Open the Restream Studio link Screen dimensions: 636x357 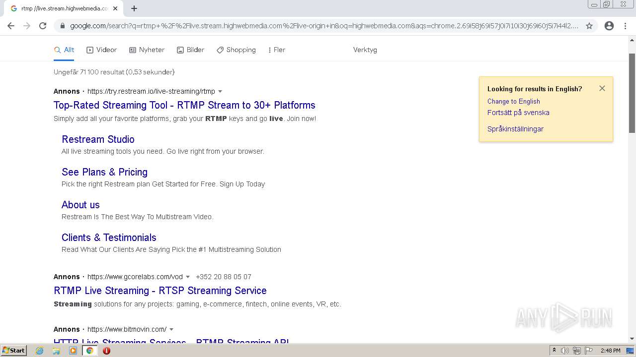point(98,139)
